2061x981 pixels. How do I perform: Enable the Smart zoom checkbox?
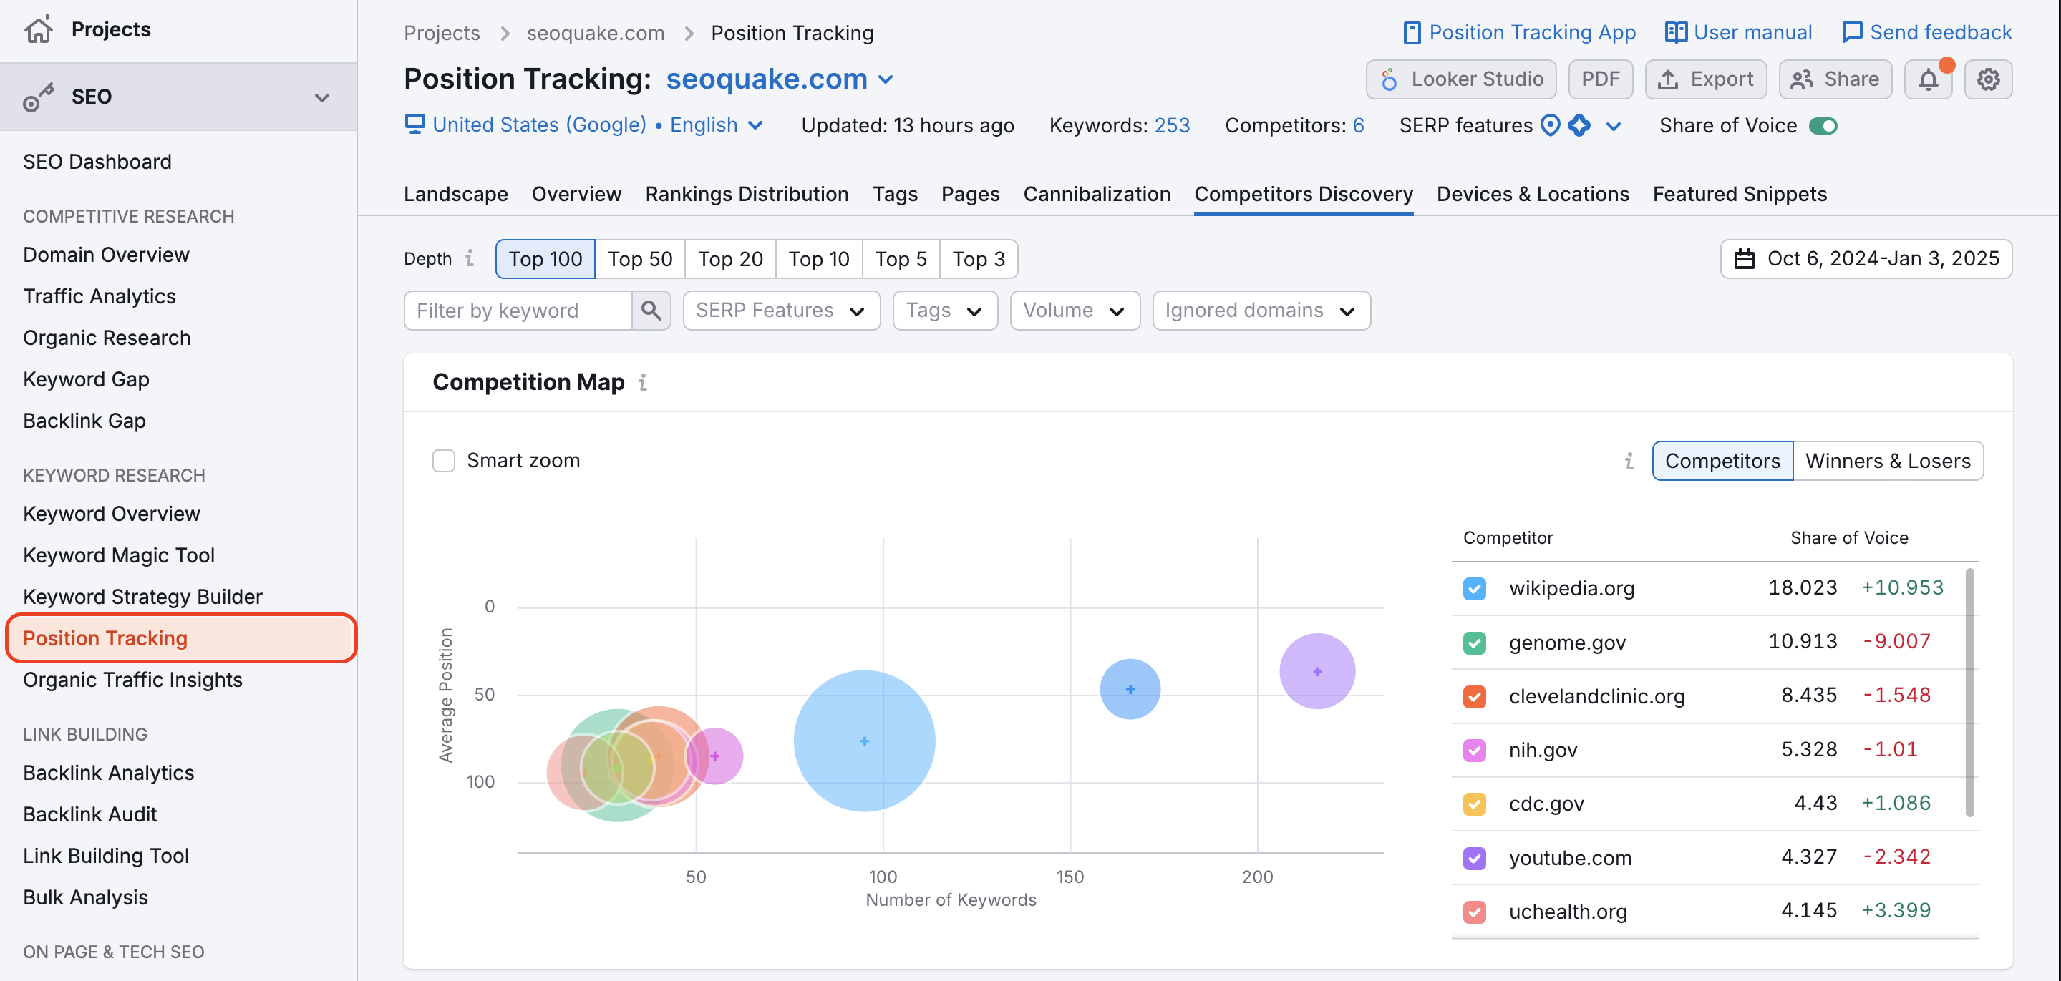(x=445, y=459)
